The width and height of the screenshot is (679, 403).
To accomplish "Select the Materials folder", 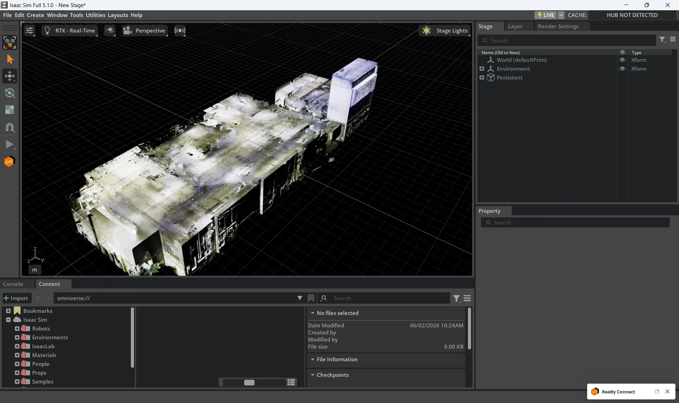I will point(44,355).
